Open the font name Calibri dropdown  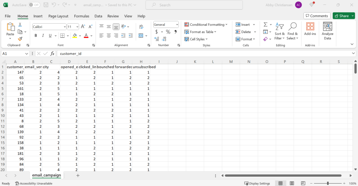tap(49, 27)
